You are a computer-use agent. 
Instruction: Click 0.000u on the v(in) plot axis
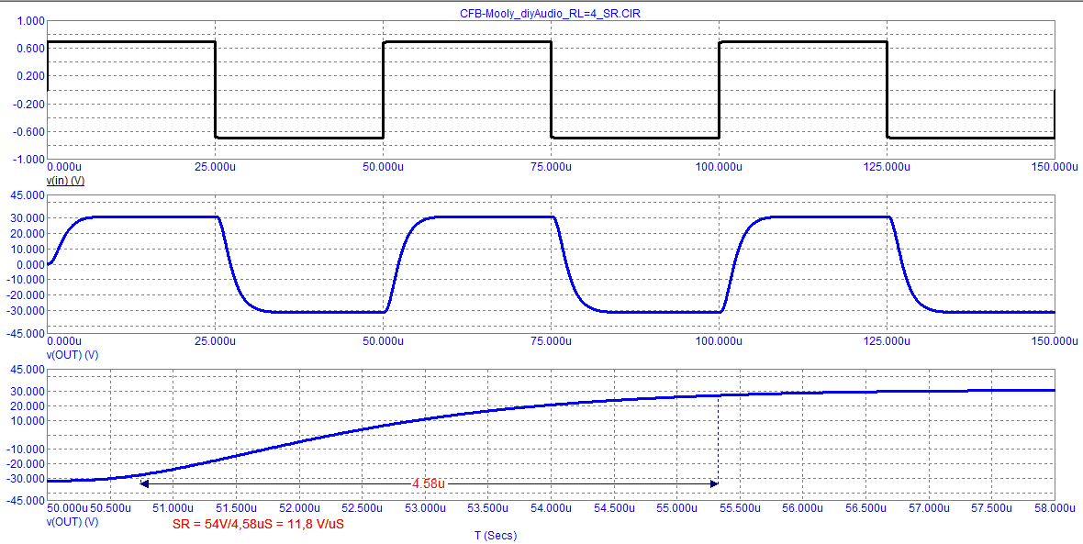click(63, 167)
